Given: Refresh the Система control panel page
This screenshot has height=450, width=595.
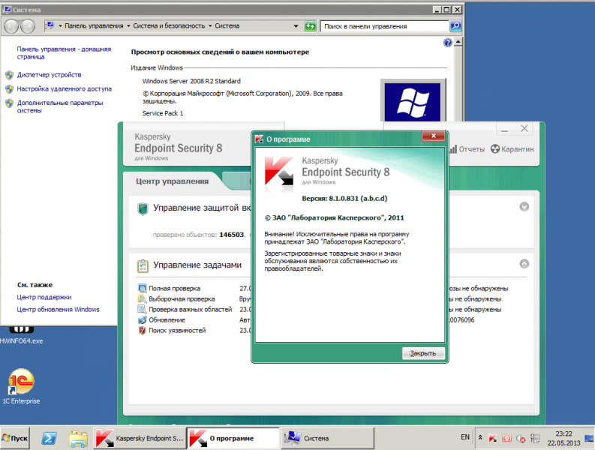Looking at the screenshot, I should 310,26.
